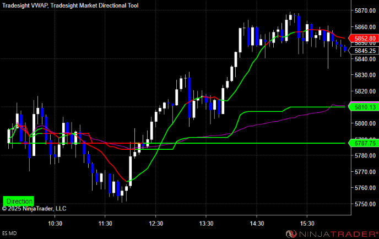Select the green 5810.13 price marker
The height and width of the screenshot is (239, 379).
coord(364,107)
